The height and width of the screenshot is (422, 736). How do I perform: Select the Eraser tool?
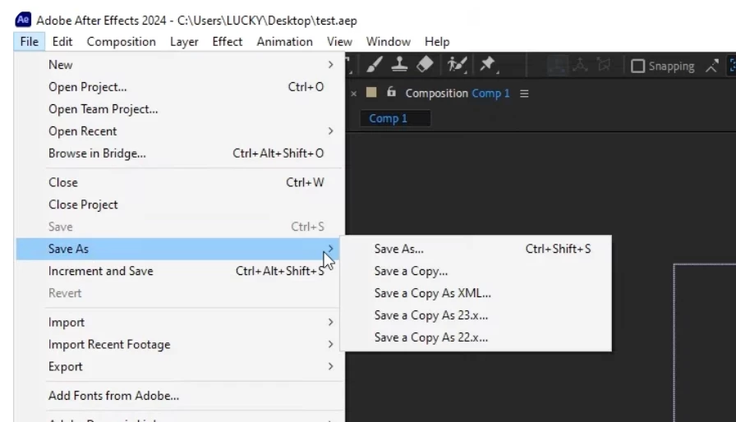coord(425,64)
